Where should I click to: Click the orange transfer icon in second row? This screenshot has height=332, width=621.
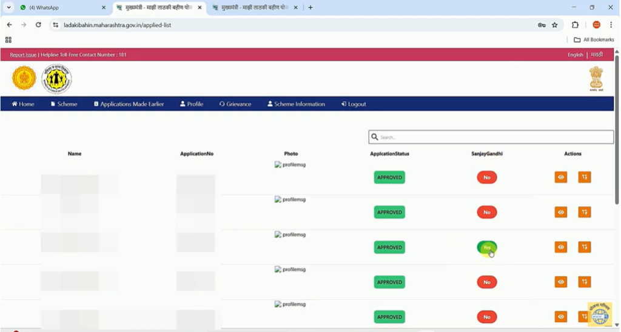tap(584, 212)
